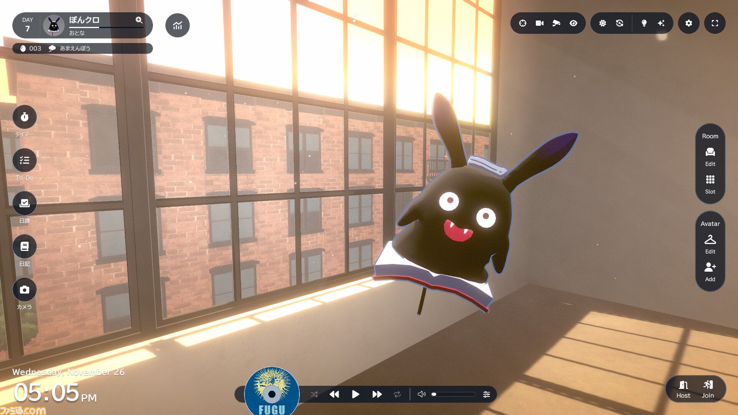Open the Room Slot grid

tap(710, 184)
